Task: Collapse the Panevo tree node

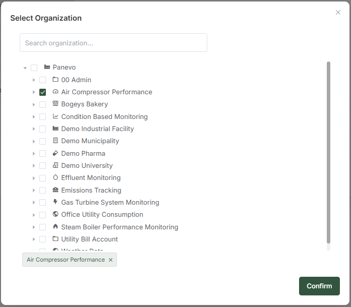Action: coord(25,68)
